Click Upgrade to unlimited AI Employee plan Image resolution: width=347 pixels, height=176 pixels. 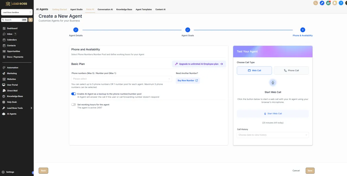199,64
